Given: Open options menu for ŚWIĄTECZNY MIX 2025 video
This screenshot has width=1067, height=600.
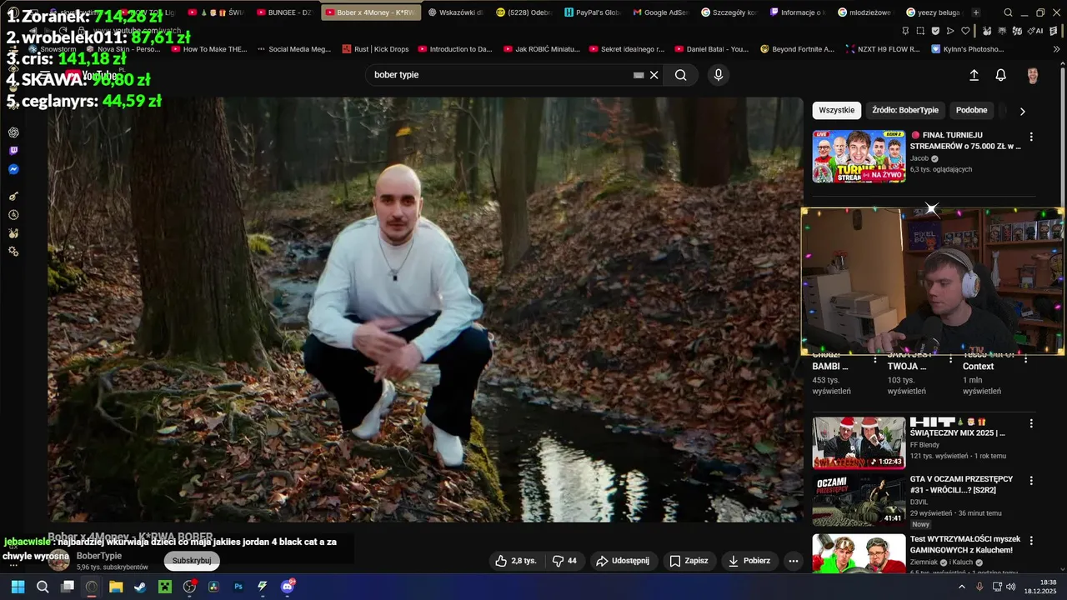Looking at the screenshot, I should [x=1031, y=423].
